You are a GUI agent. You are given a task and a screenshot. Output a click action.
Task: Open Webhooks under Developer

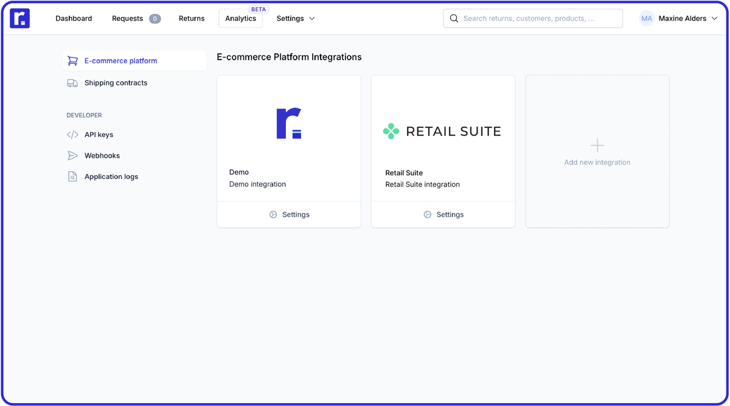pos(135,156)
